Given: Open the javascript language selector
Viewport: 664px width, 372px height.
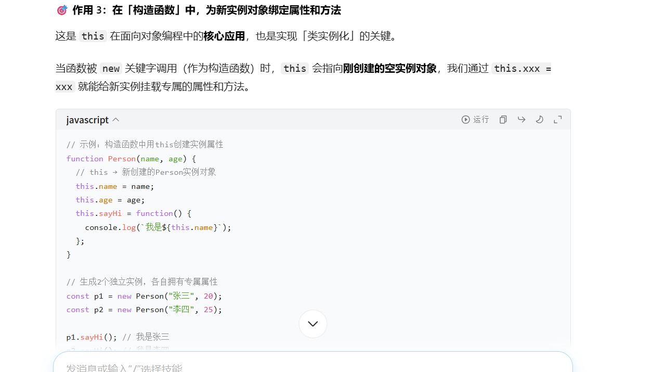Looking at the screenshot, I should [87, 120].
